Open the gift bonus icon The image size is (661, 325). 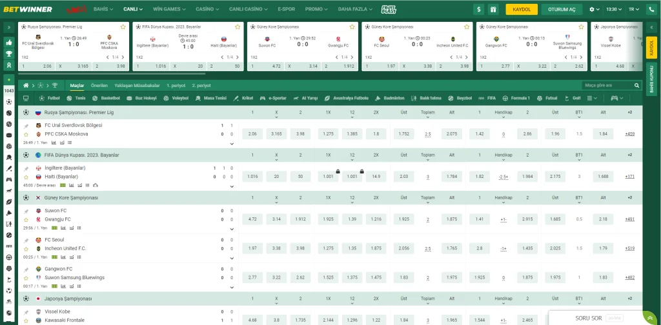pos(493,9)
